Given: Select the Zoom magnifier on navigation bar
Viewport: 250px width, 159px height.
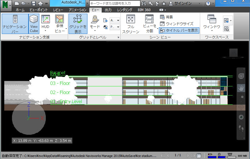Looking at the screenshot, I should point(242,97).
